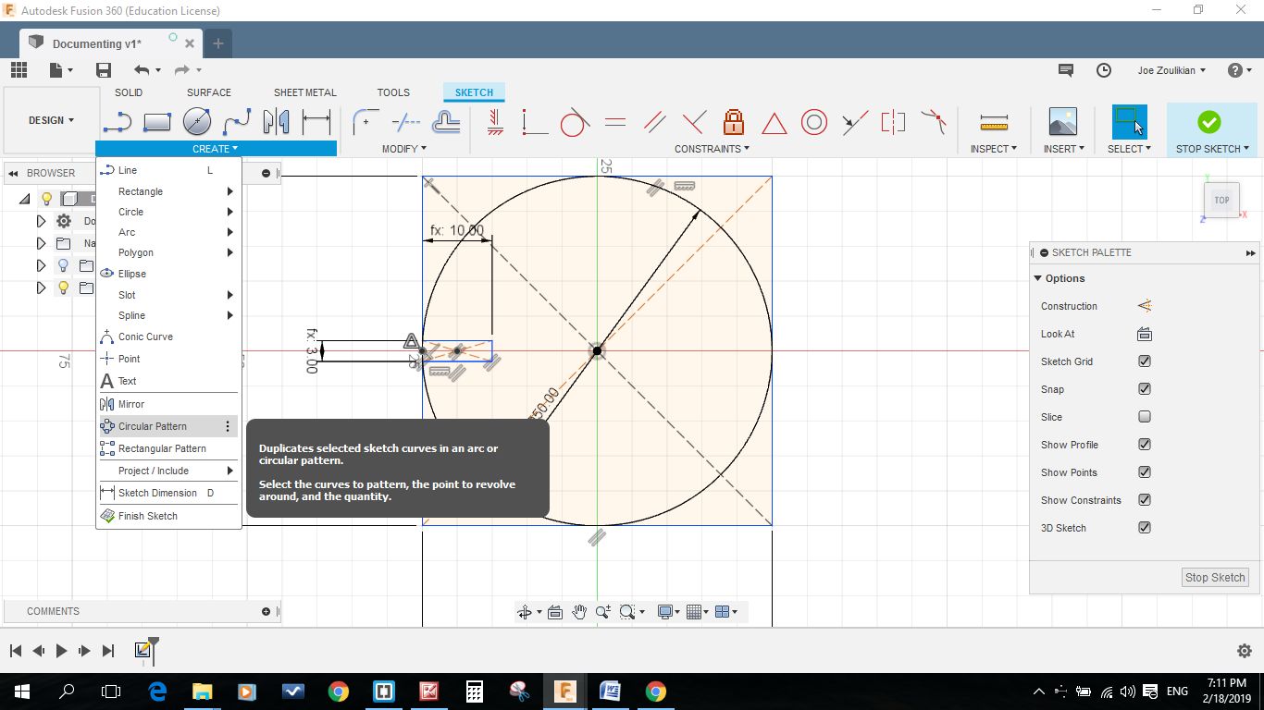The height and width of the screenshot is (710, 1264).
Task: Open Microsoft Word from taskbar
Action: (610, 691)
